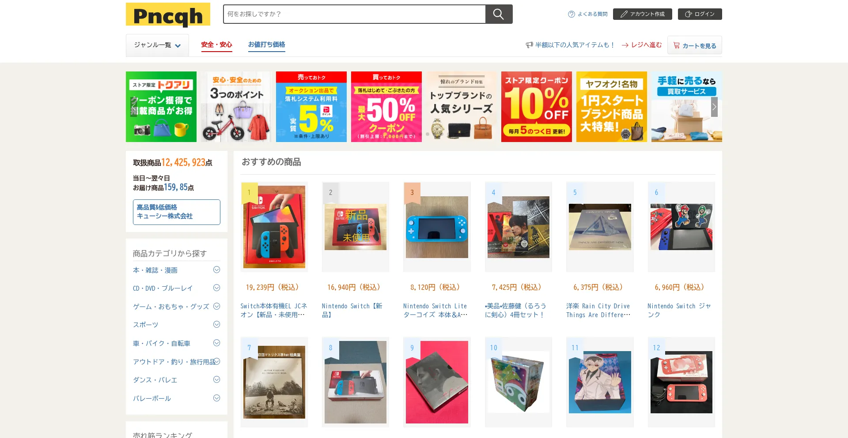Image resolution: width=848 pixels, height=438 pixels.
Task: Open the rank 1 Switch OLED product thumbnail
Action: (x=274, y=227)
